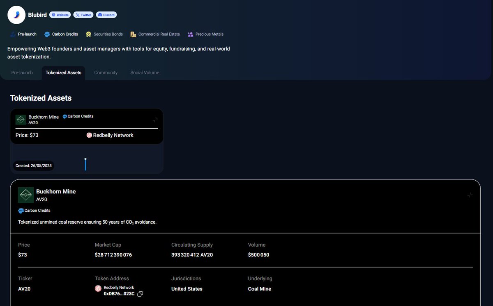The width and height of the screenshot is (493, 306).
Task: Select the Pre-launch category tag
Action: [23, 34]
